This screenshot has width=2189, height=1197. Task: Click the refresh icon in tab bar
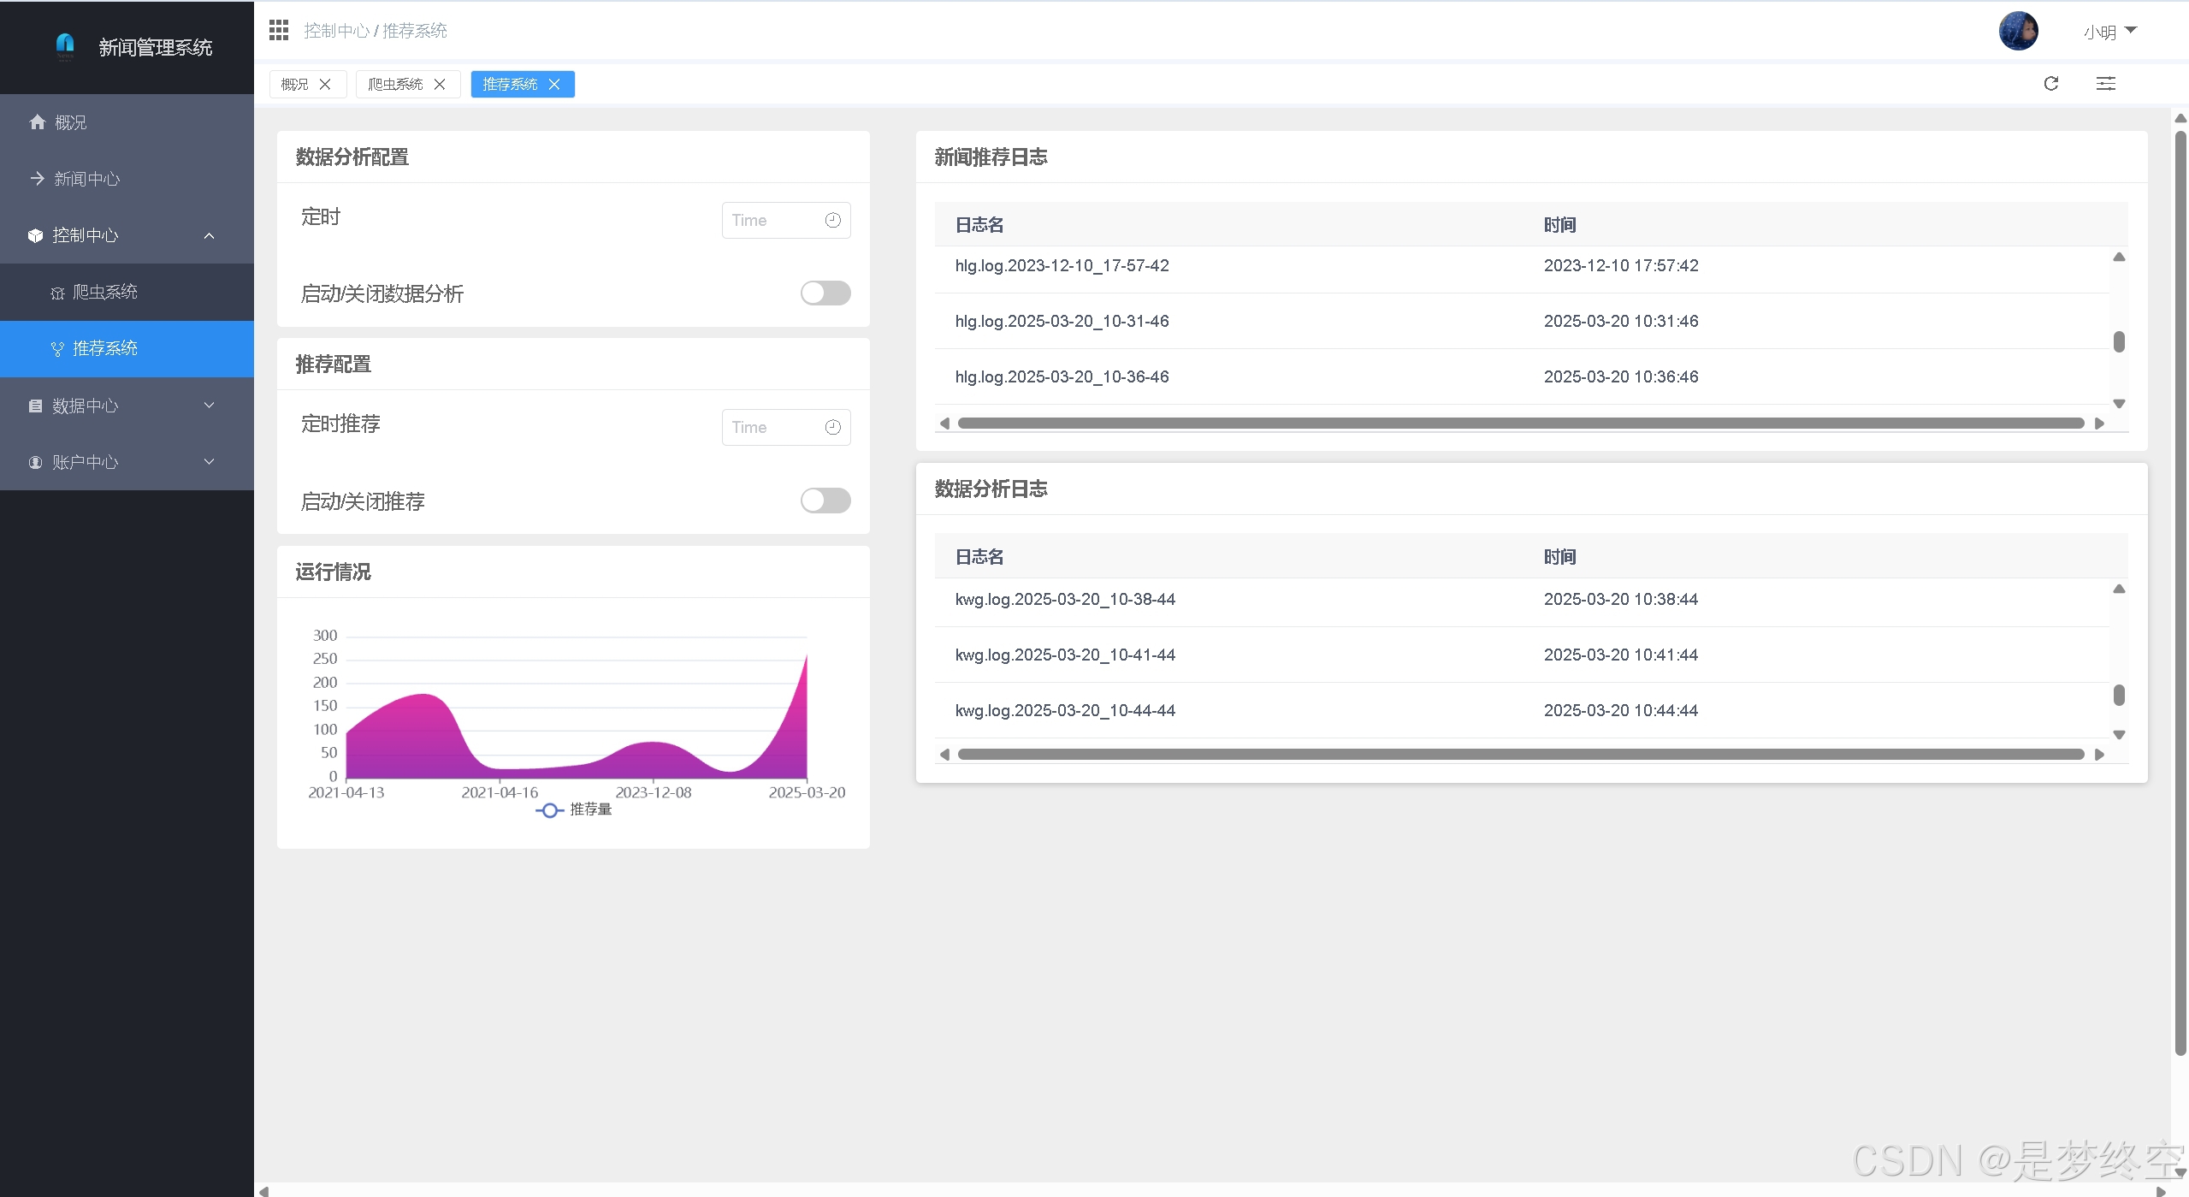(2050, 84)
